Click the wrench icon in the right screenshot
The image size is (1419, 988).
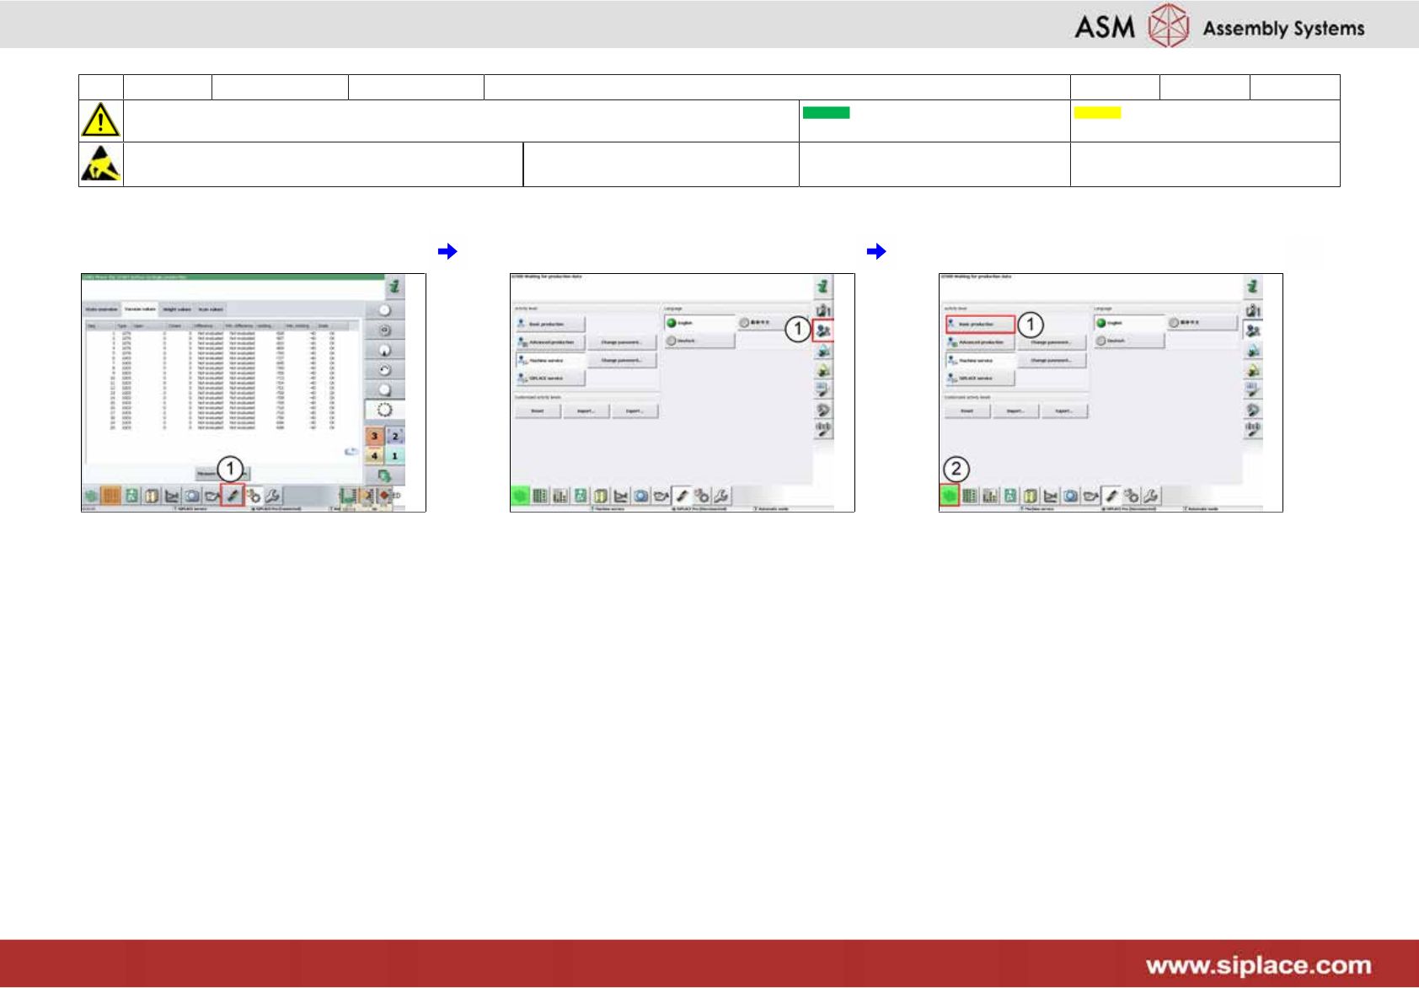coord(1152,496)
